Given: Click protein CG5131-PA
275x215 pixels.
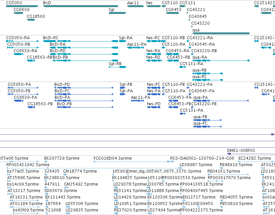Looking at the screenshot, I should (183, 114).
